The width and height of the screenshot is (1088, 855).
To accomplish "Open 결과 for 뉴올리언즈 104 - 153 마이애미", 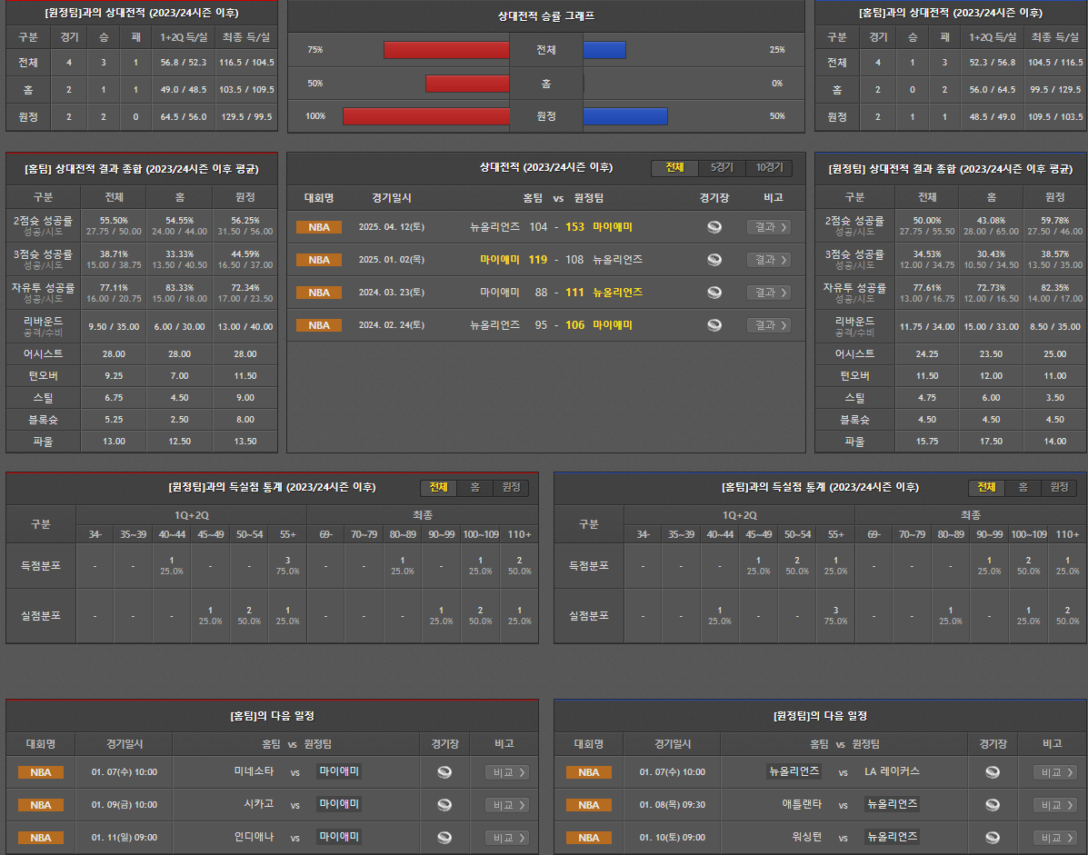I will (768, 227).
